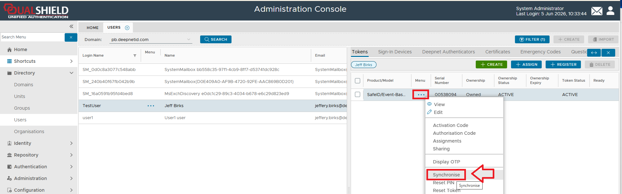Viewport: 622px width, 194px height.
Task: Click serial number 00538094 cell
Action: point(445,95)
